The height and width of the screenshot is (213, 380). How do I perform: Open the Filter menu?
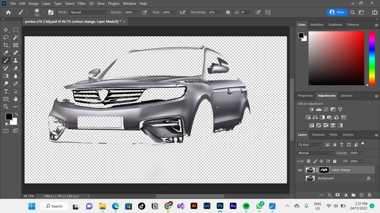pos(82,4)
